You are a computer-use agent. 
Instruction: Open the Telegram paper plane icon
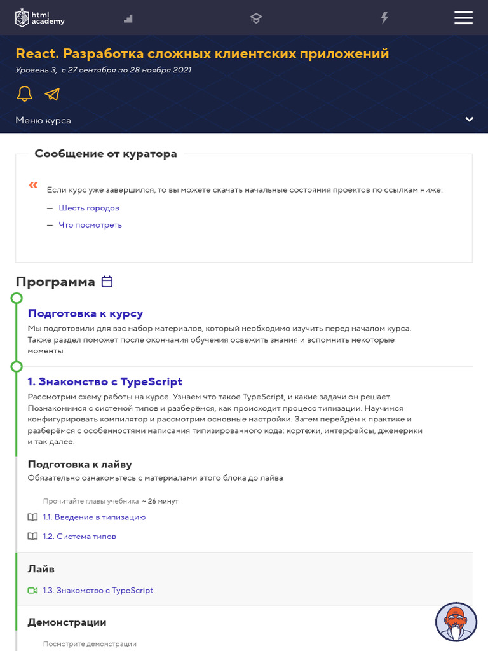coord(52,94)
